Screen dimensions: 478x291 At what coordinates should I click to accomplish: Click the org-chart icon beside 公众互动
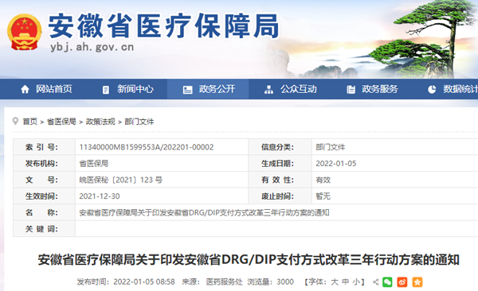coord(268,90)
